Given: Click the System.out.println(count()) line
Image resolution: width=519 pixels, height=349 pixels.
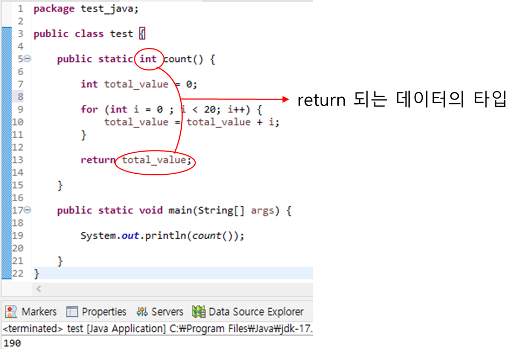Looking at the screenshot, I should (x=162, y=236).
